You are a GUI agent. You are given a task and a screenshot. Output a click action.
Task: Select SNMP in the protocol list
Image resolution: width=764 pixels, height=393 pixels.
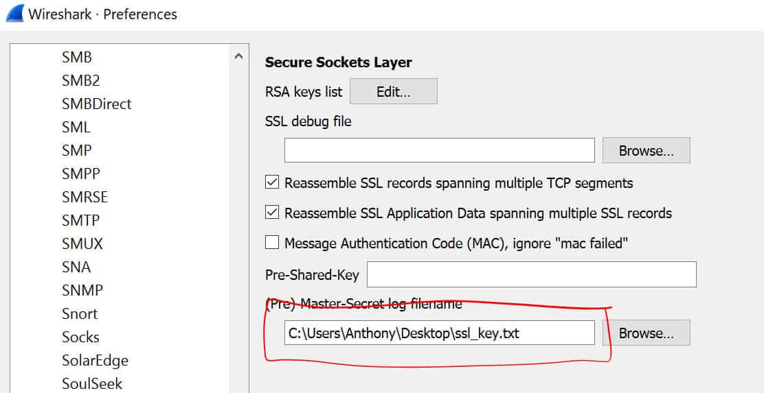[82, 290]
